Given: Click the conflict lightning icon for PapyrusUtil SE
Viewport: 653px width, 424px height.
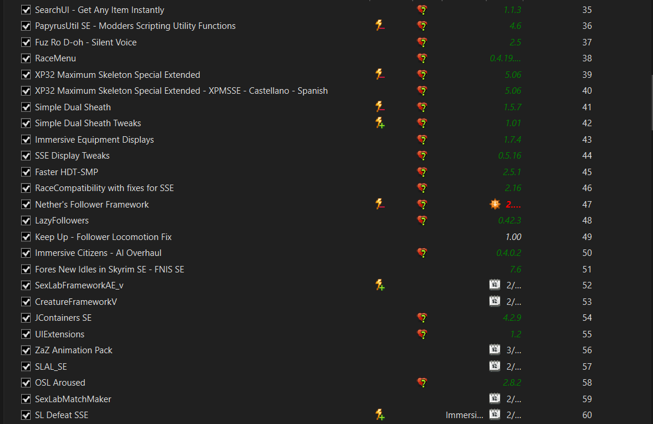Looking at the screenshot, I should tap(380, 25).
